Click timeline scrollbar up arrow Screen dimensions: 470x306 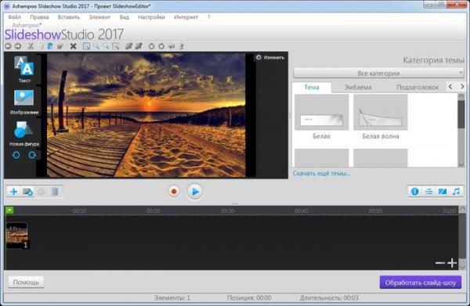click(x=462, y=209)
